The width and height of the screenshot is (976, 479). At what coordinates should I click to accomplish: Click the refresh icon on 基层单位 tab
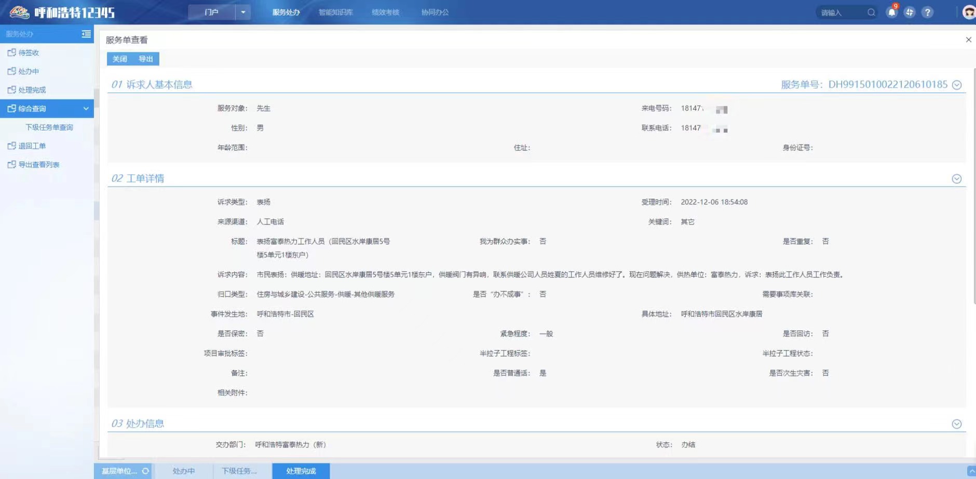click(x=145, y=471)
